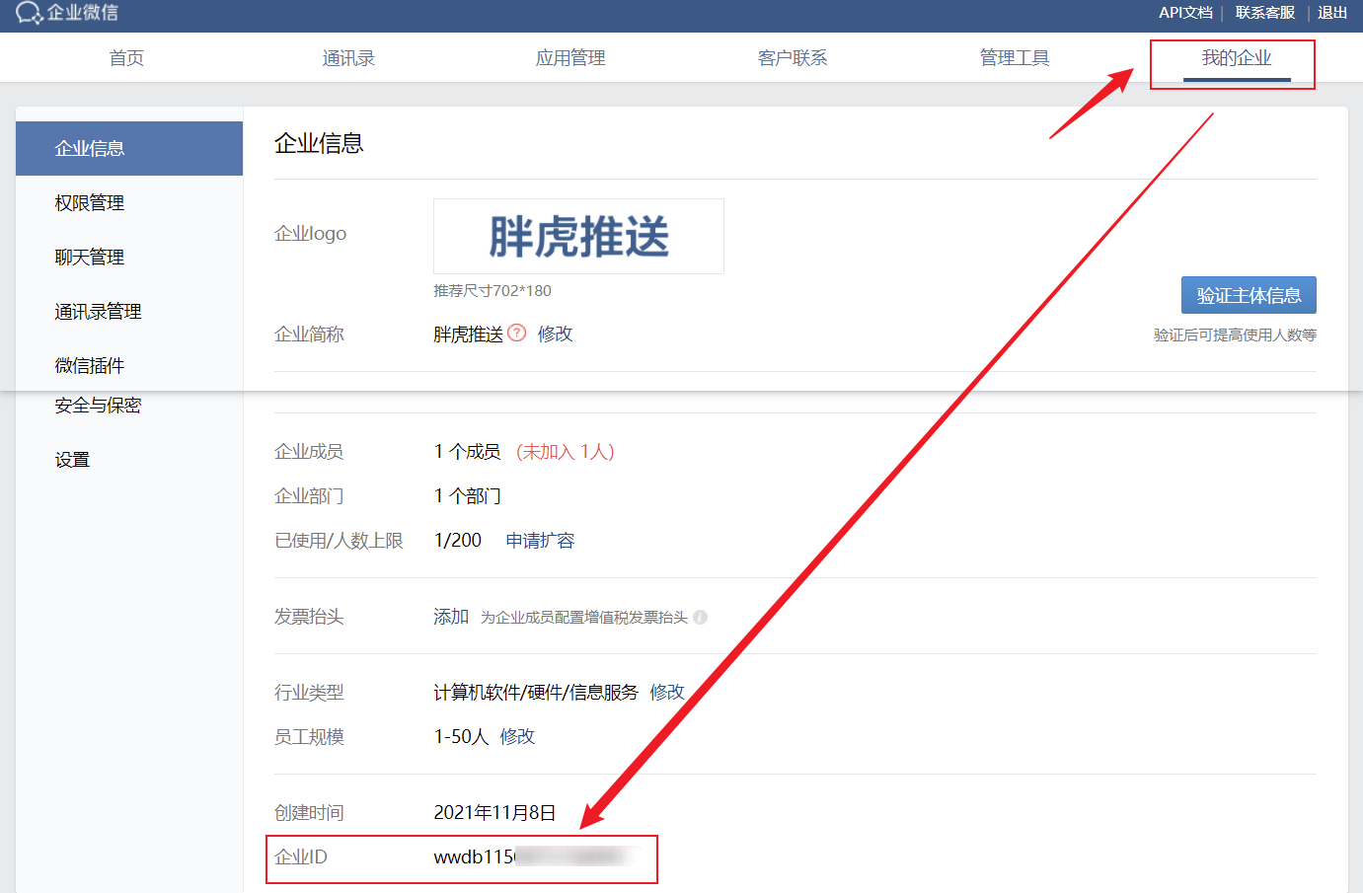
Task: Switch to 客户联系 tab
Action: pos(793,57)
